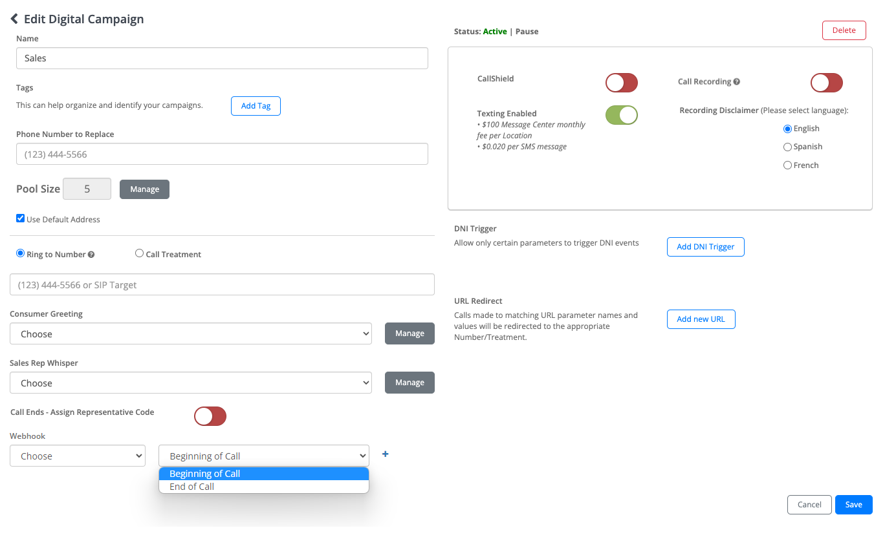
Task: Disable the Texting Enabled switch
Action: 621,115
